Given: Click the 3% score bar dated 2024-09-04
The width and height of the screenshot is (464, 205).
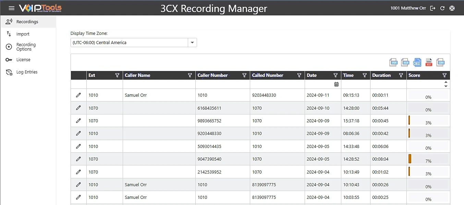Looking at the screenshot, I should coord(428,172).
